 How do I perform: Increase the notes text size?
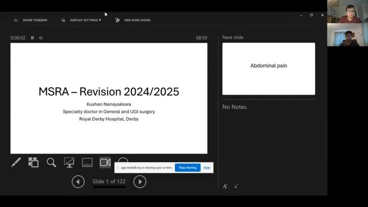pos(225,186)
